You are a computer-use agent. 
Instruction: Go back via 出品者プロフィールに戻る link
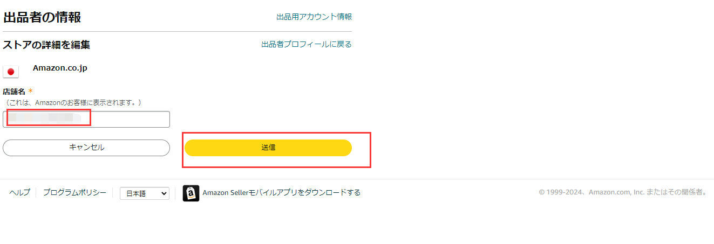click(x=307, y=44)
